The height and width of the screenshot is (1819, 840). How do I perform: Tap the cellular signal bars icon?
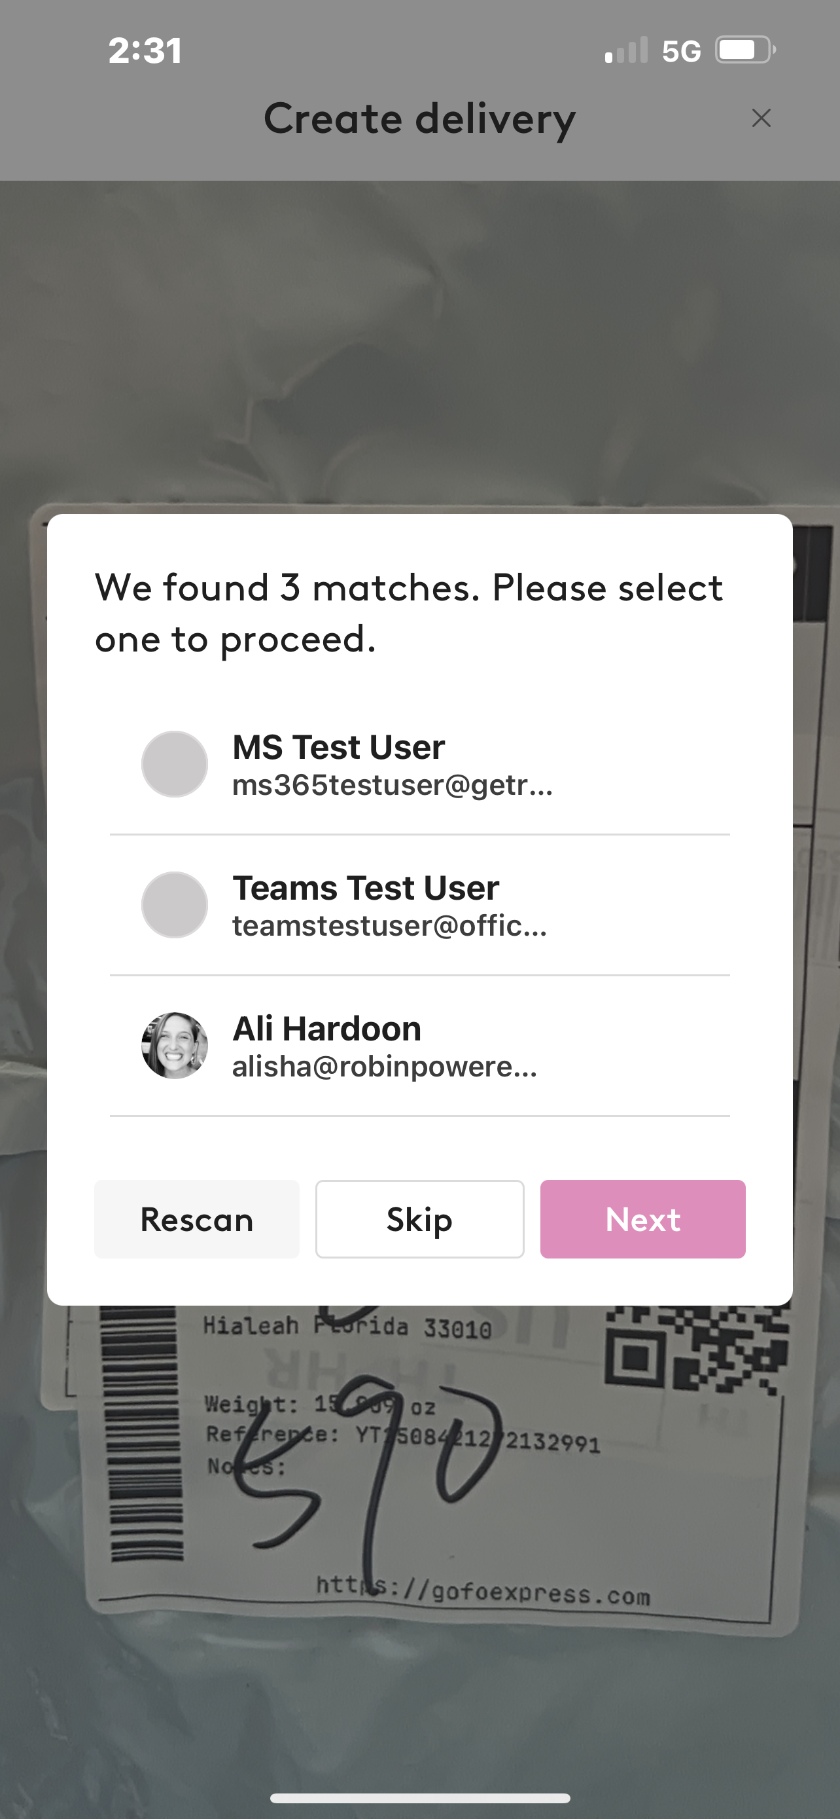pos(626,50)
